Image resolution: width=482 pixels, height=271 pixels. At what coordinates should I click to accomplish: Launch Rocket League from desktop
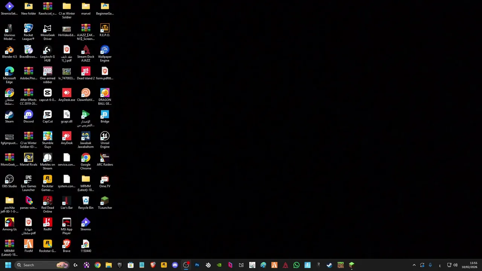(x=28, y=32)
